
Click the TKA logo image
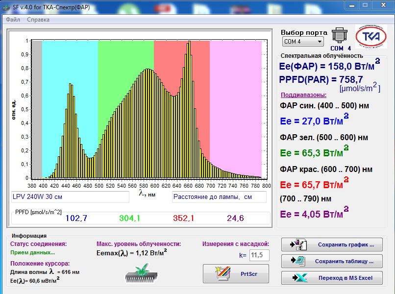[371, 37]
